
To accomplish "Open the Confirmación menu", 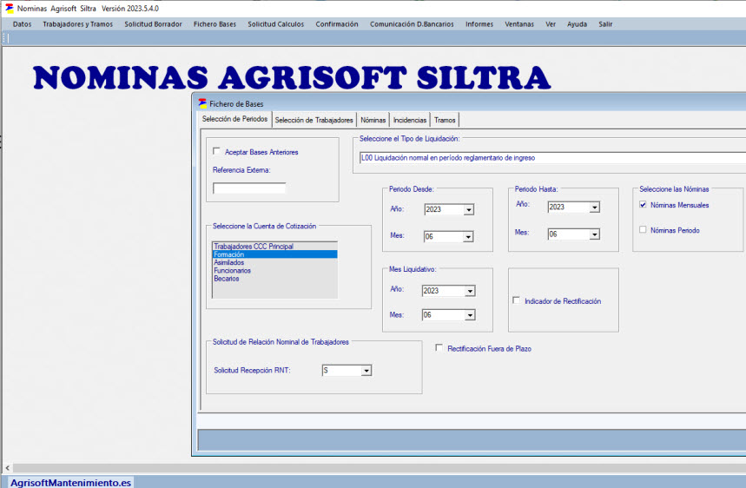I will point(337,24).
